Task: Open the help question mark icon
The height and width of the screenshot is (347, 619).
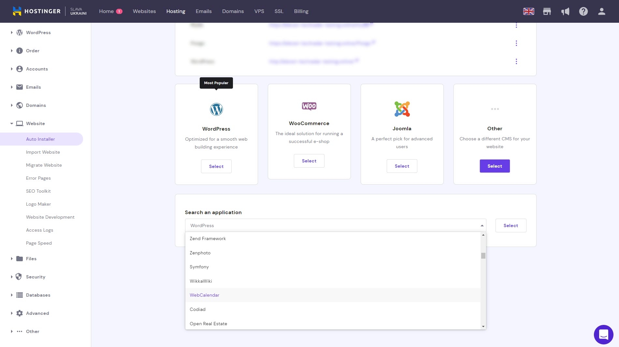Action: tap(583, 11)
